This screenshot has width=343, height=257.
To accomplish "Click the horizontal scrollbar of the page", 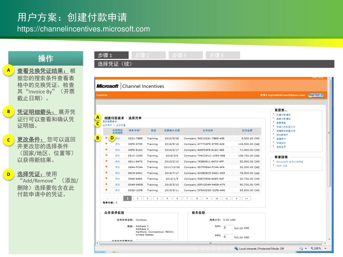I will point(211,243).
